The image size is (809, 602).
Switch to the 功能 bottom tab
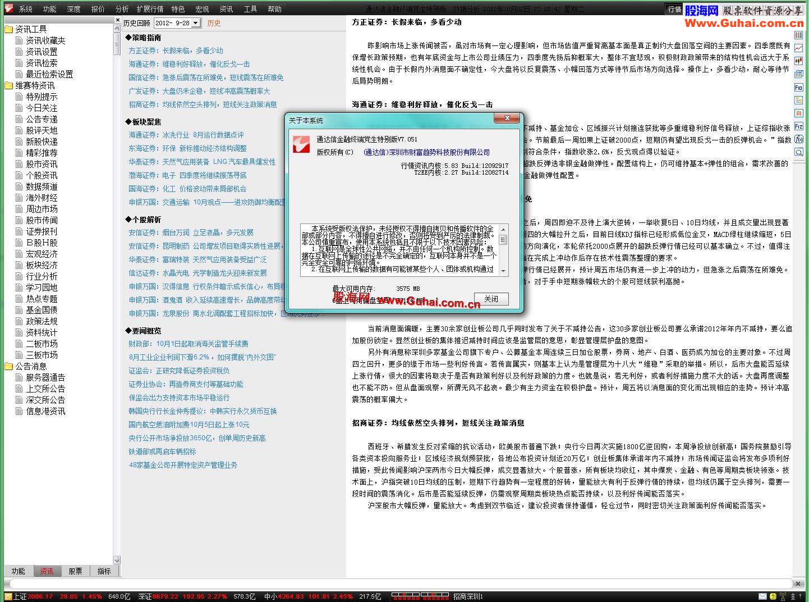pyautogui.click(x=18, y=571)
